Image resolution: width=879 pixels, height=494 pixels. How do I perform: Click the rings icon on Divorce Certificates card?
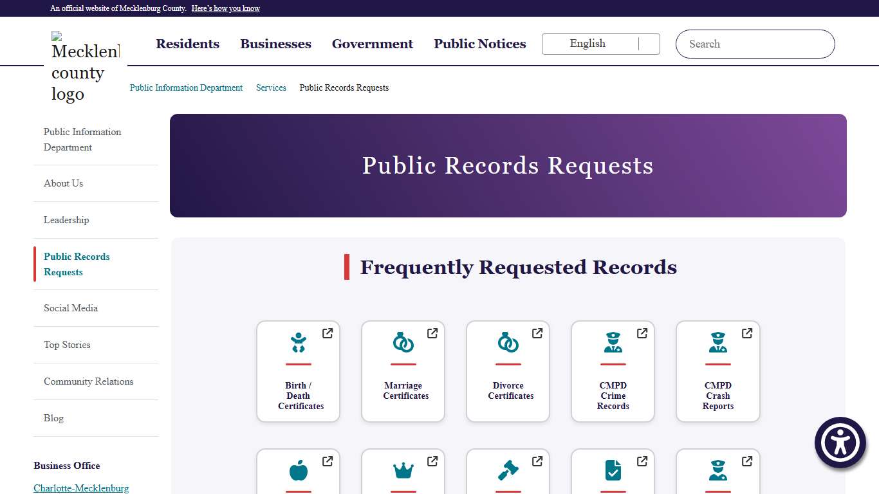[x=508, y=342]
